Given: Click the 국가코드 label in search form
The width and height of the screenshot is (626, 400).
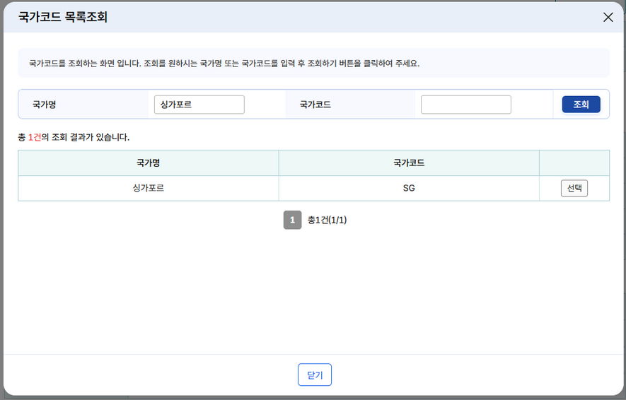Looking at the screenshot, I should (x=315, y=105).
